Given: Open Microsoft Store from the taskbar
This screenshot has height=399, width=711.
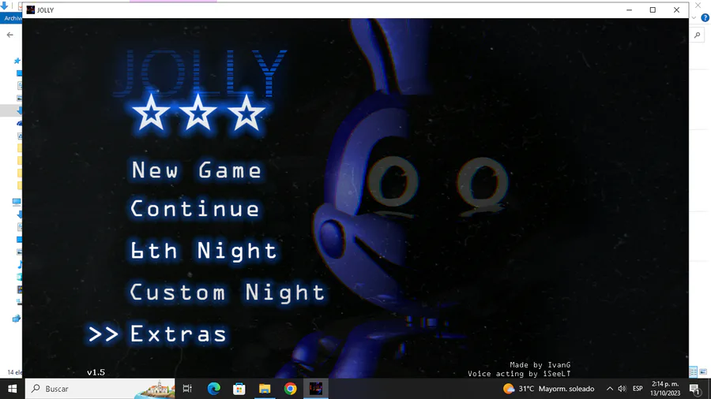Looking at the screenshot, I should pos(239,389).
